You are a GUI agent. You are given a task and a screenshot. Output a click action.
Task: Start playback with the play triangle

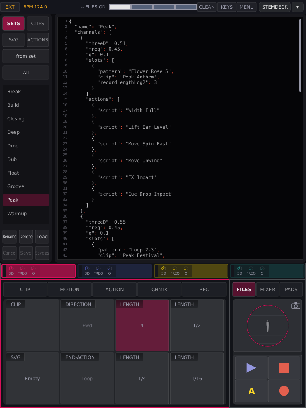251,368
